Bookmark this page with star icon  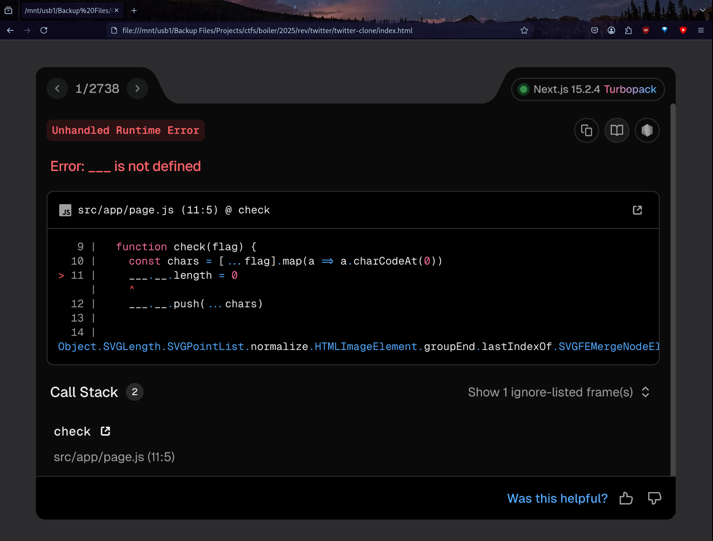click(524, 30)
